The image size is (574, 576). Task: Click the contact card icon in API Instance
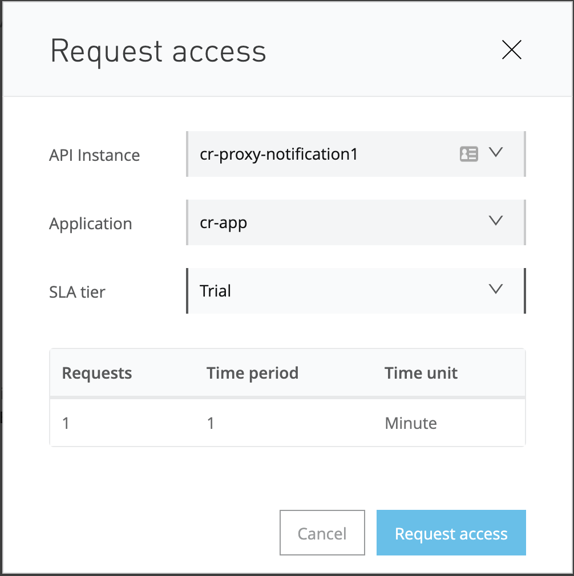coord(468,154)
